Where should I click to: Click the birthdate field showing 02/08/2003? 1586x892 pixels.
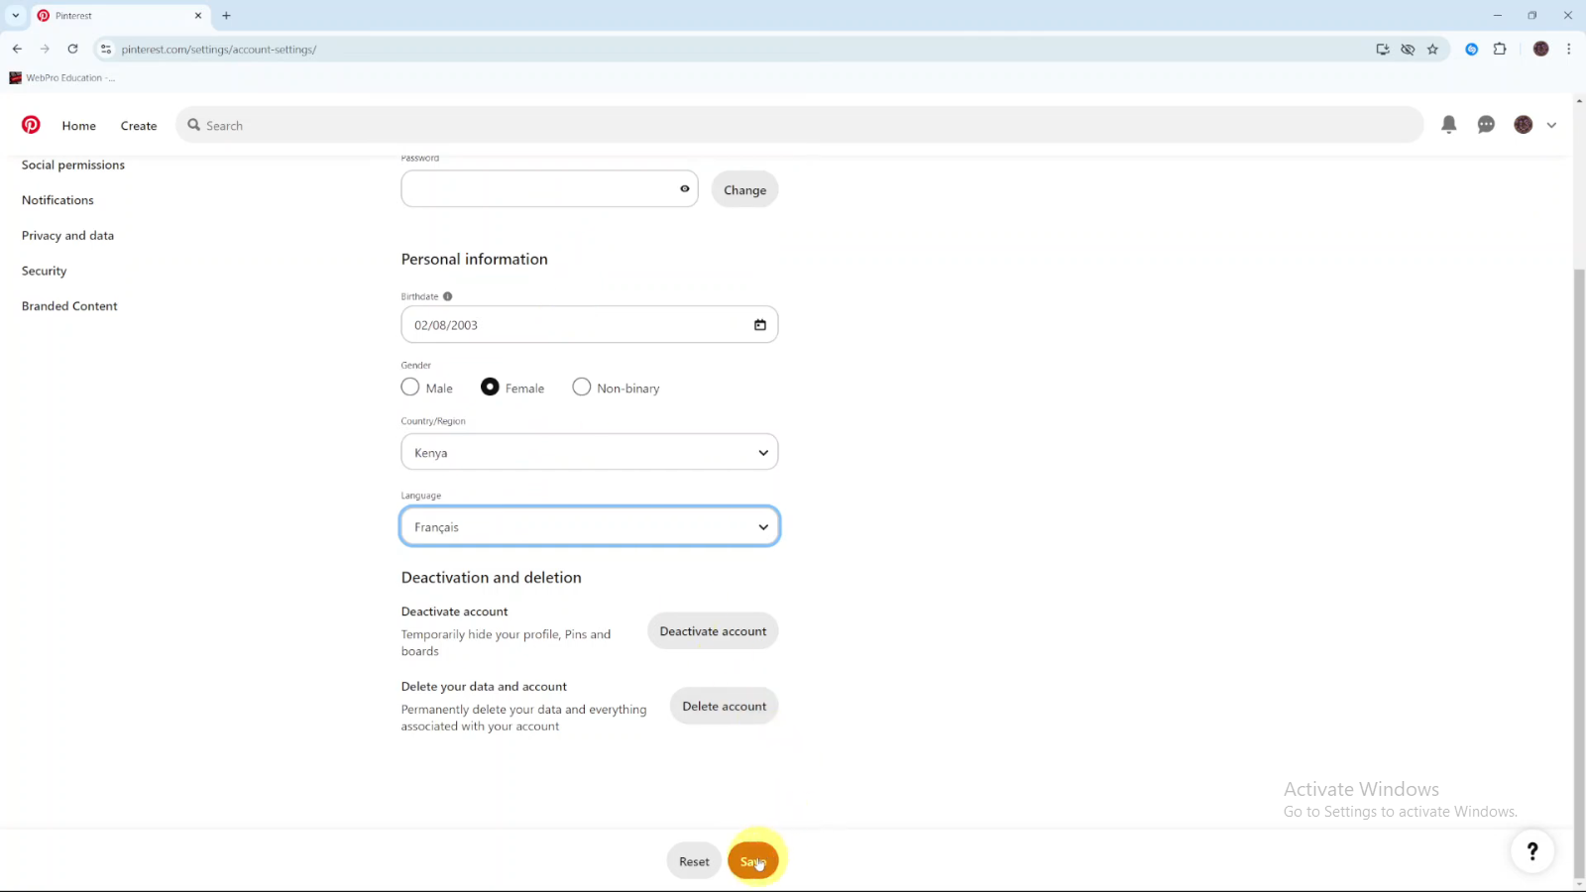coord(590,324)
